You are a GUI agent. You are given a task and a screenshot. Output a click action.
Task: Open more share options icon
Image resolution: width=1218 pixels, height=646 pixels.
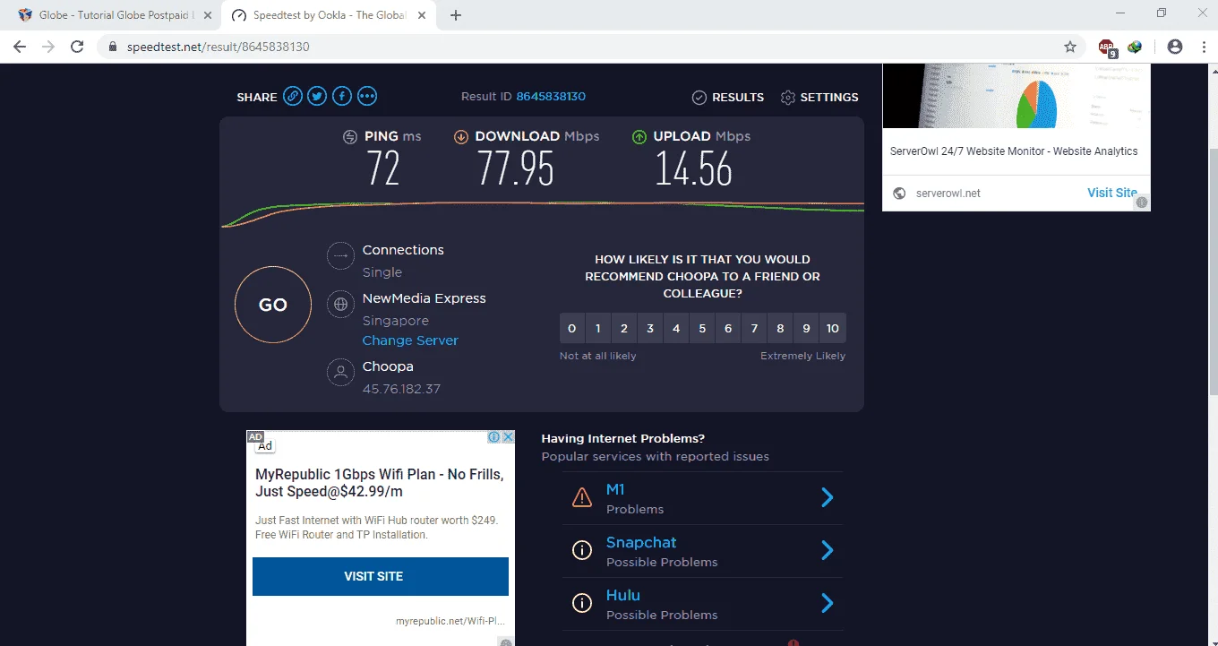tap(367, 97)
